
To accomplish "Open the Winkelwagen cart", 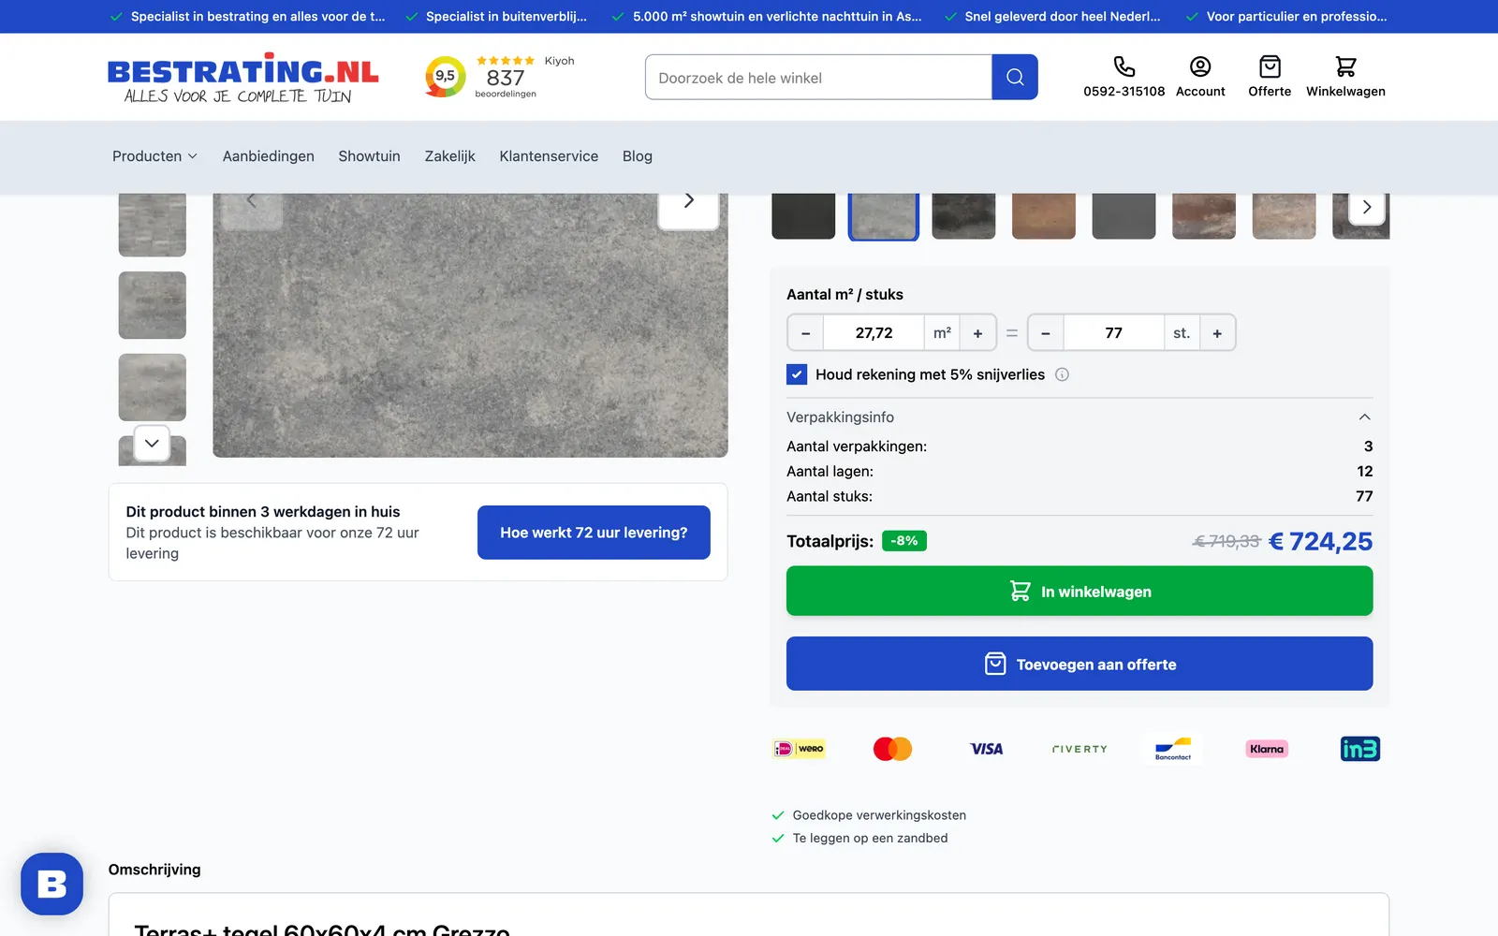I will click(1345, 78).
